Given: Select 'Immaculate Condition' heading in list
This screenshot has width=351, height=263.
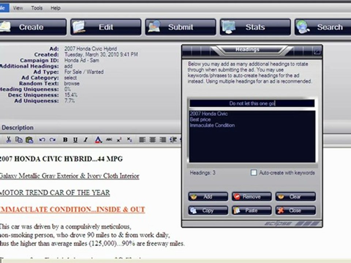Looking at the screenshot, I should 212,125.
